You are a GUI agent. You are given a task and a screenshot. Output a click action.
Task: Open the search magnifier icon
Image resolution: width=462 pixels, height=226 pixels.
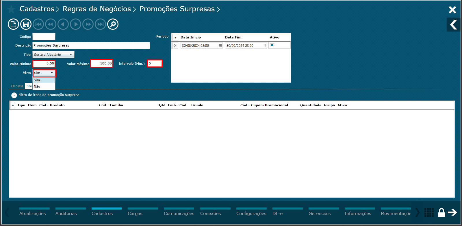(x=113, y=24)
